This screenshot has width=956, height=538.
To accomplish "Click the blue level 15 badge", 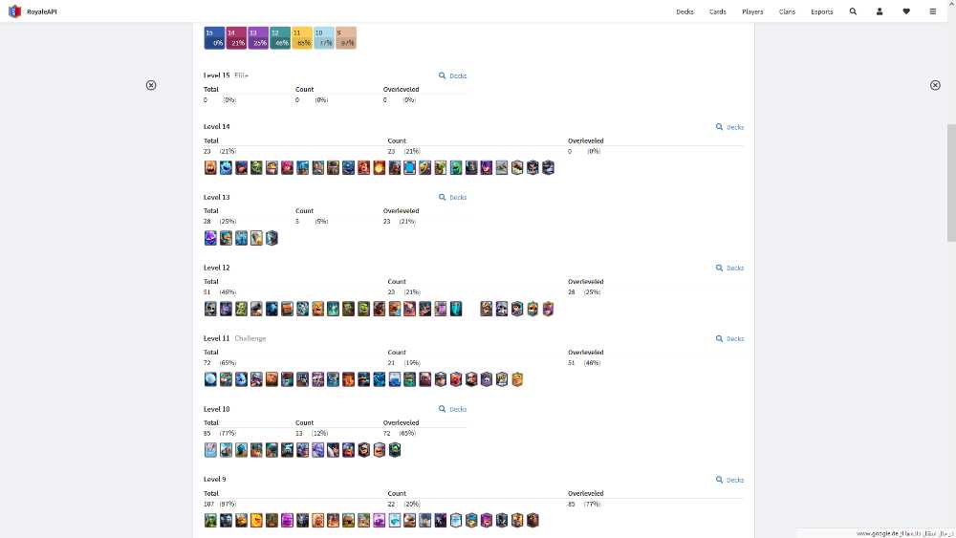I will coord(214,38).
